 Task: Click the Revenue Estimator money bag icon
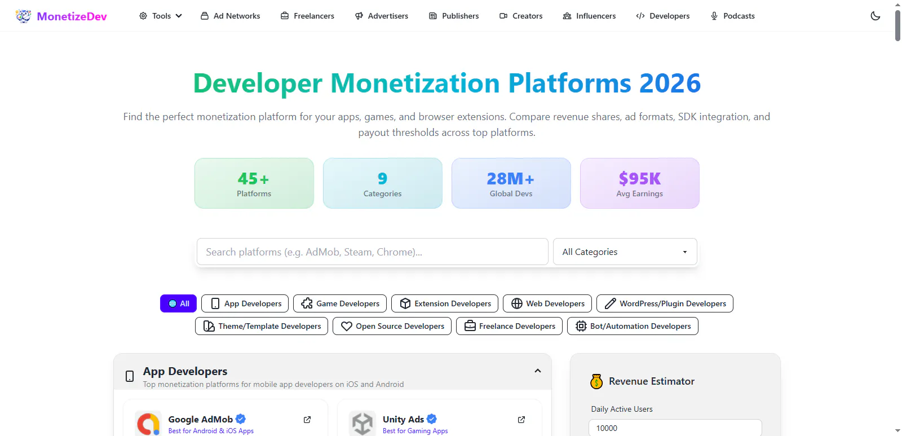coord(596,381)
